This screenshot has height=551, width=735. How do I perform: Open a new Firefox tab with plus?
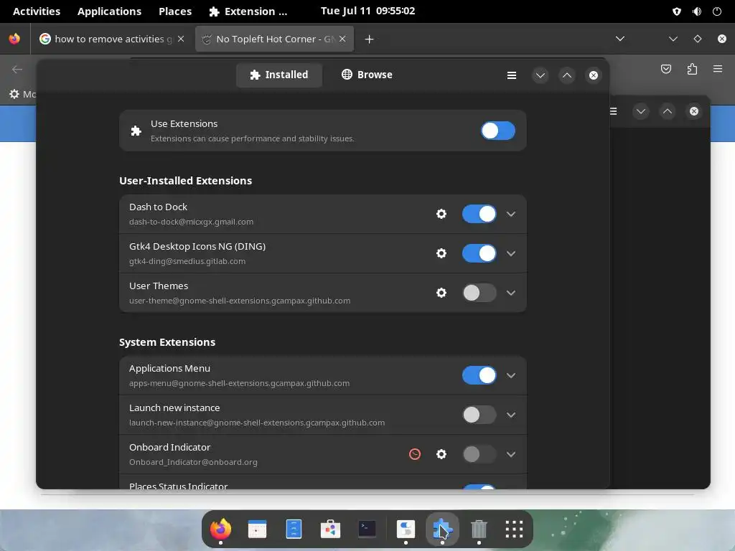point(370,39)
